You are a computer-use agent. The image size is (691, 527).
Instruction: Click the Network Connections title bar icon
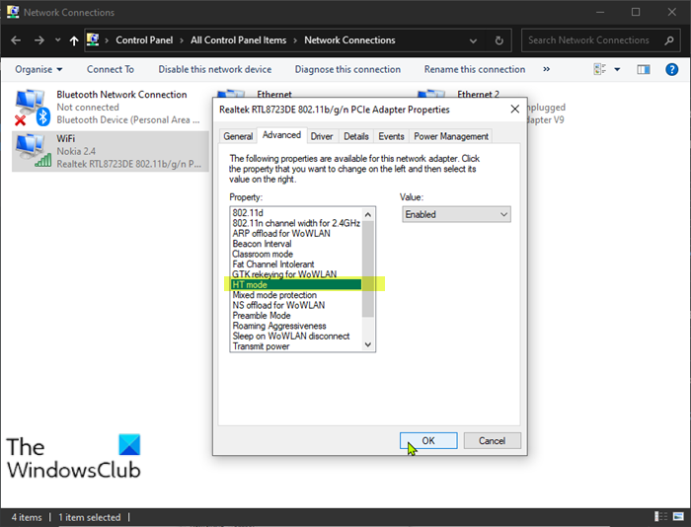(x=12, y=12)
